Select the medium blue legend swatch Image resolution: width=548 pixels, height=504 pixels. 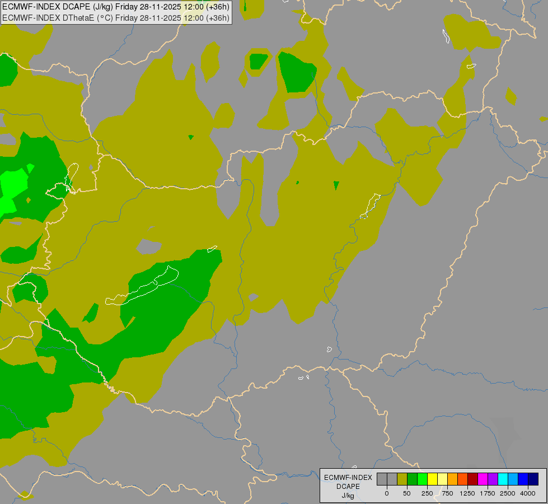tap(523, 479)
